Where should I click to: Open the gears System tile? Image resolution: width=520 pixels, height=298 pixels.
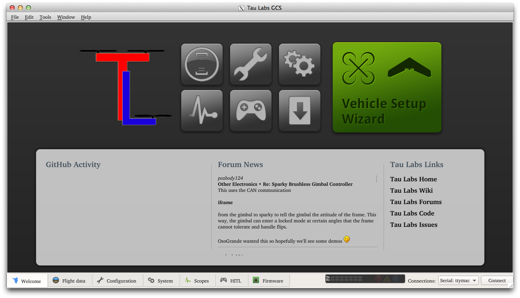(300, 64)
